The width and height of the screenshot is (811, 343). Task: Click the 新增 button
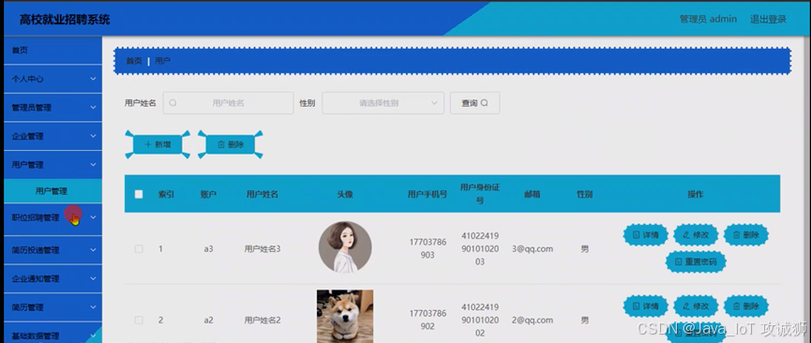coord(158,145)
